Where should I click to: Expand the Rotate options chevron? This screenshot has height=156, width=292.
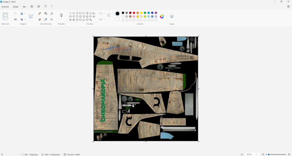[25, 13]
